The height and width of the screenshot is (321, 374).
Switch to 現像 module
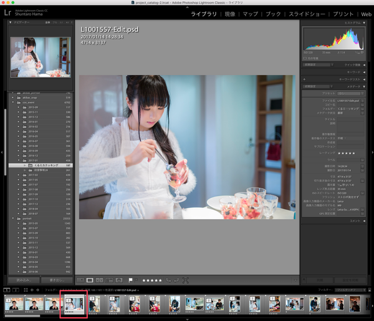[230, 14]
